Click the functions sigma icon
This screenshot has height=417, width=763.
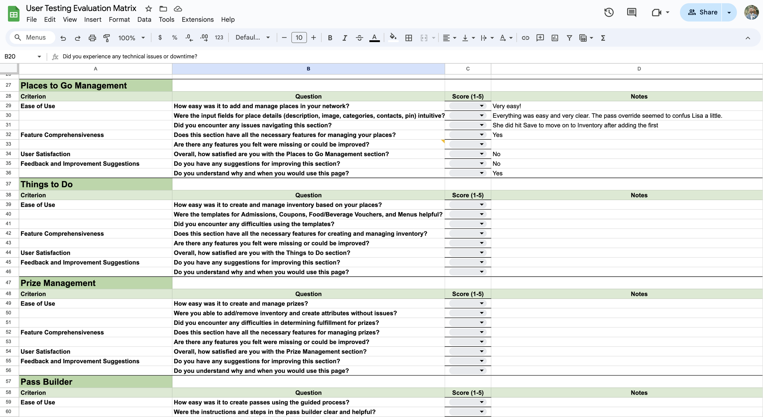click(x=603, y=38)
